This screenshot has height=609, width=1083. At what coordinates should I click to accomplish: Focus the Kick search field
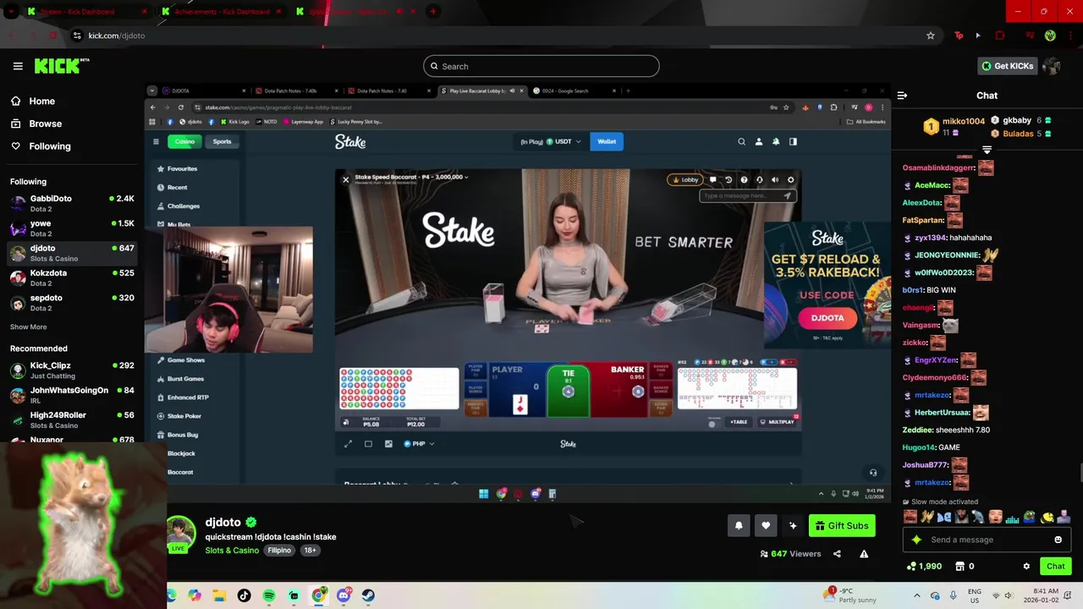click(x=541, y=66)
